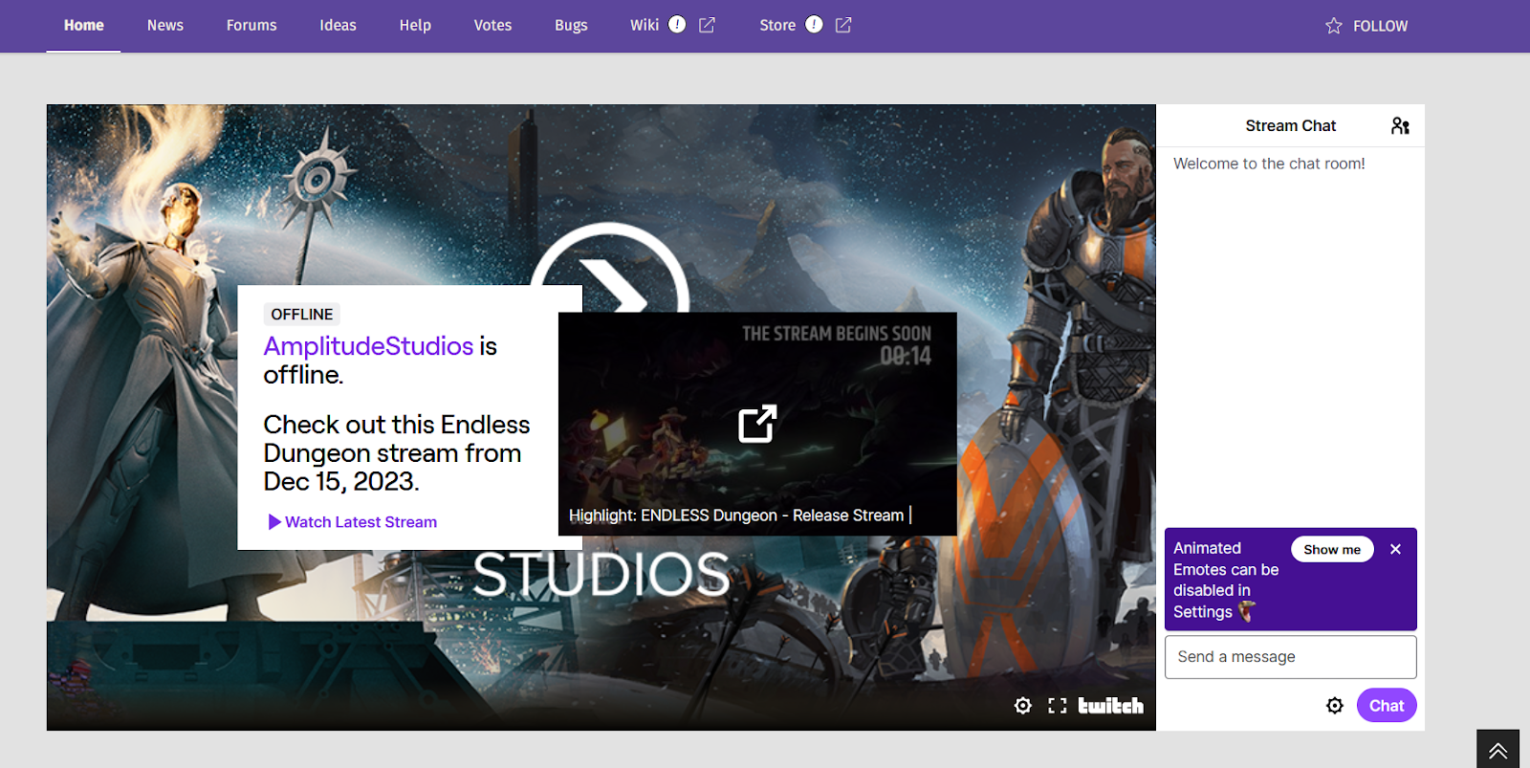Click the purple Chat button
The image size is (1530, 768).
tap(1387, 706)
